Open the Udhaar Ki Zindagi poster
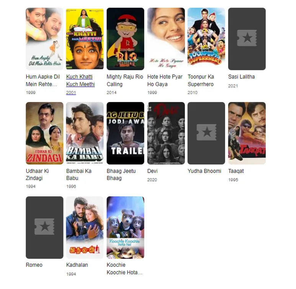 coord(44,133)
